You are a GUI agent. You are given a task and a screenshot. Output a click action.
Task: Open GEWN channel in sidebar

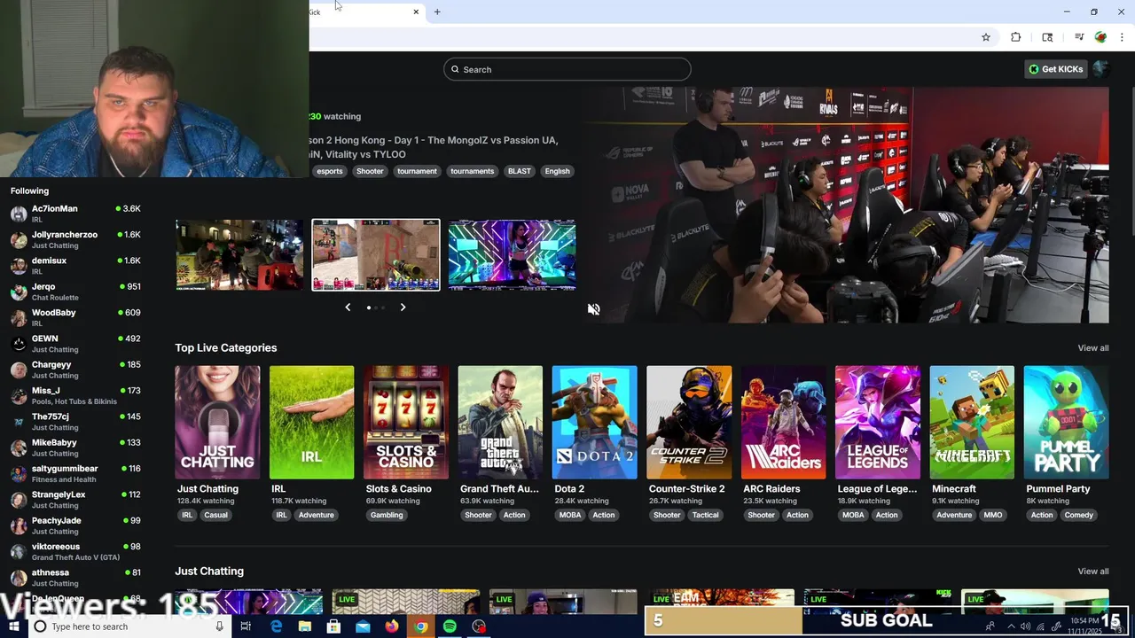75,344
